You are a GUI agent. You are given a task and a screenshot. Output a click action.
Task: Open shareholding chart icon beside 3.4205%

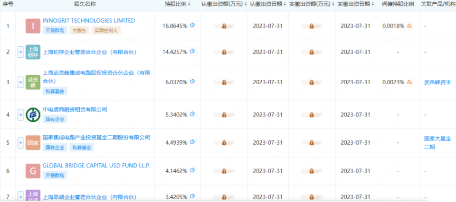192,196
